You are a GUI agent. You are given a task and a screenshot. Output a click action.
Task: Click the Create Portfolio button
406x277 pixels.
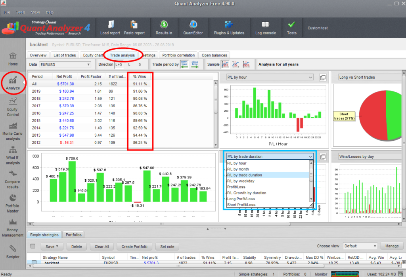click(134, 246)
